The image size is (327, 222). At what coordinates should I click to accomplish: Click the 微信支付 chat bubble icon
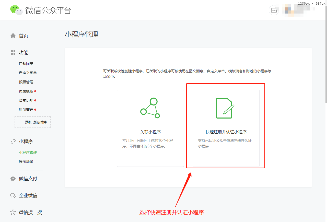click(13, 179)
